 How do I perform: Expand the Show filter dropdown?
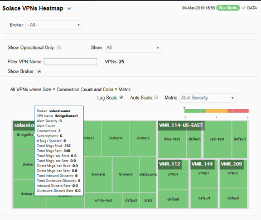133,48
